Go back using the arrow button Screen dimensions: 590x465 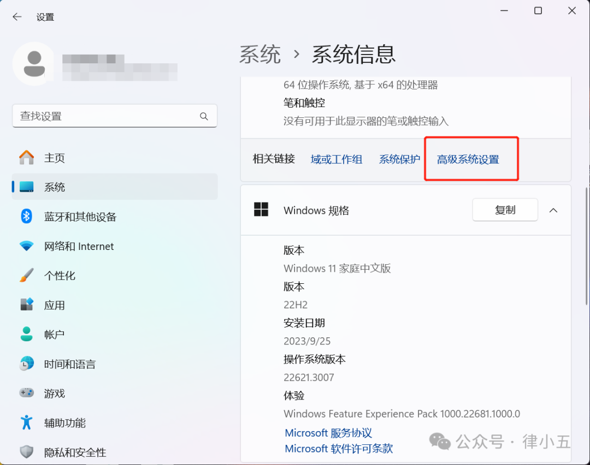tap(17, 16)
